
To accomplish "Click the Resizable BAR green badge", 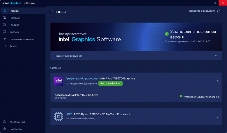I will pos(111,83).
